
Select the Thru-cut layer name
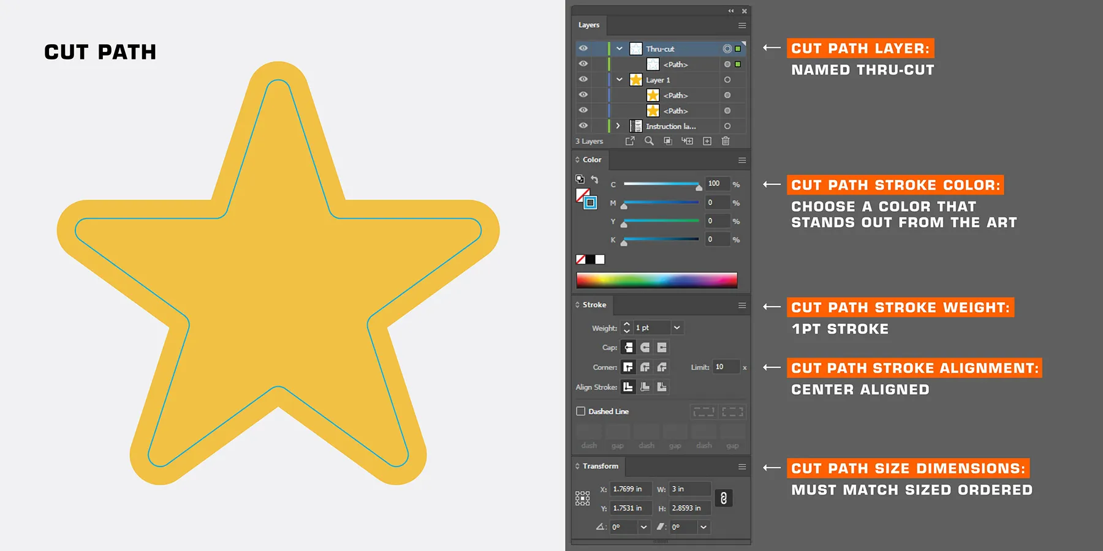(660, 49)
